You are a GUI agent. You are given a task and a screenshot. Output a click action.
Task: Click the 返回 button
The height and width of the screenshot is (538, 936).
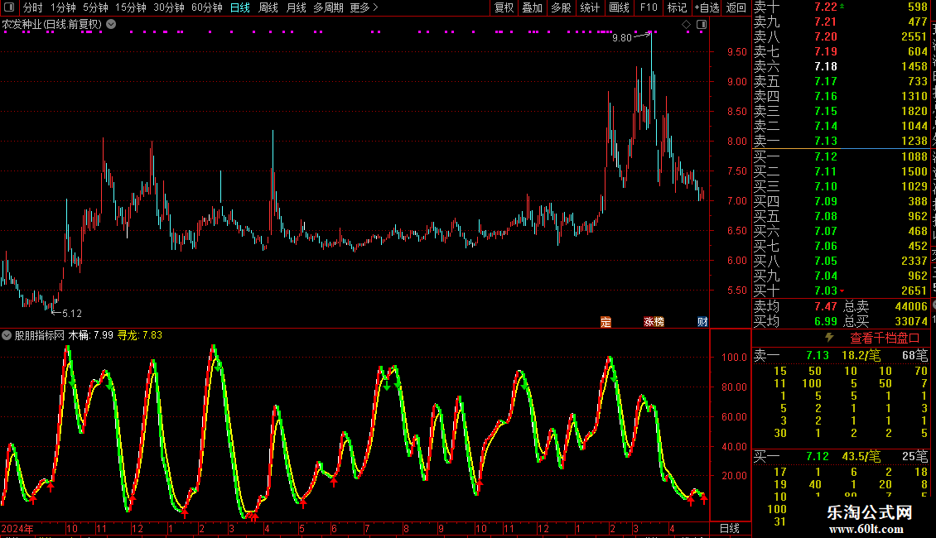(x=736, y=7)
